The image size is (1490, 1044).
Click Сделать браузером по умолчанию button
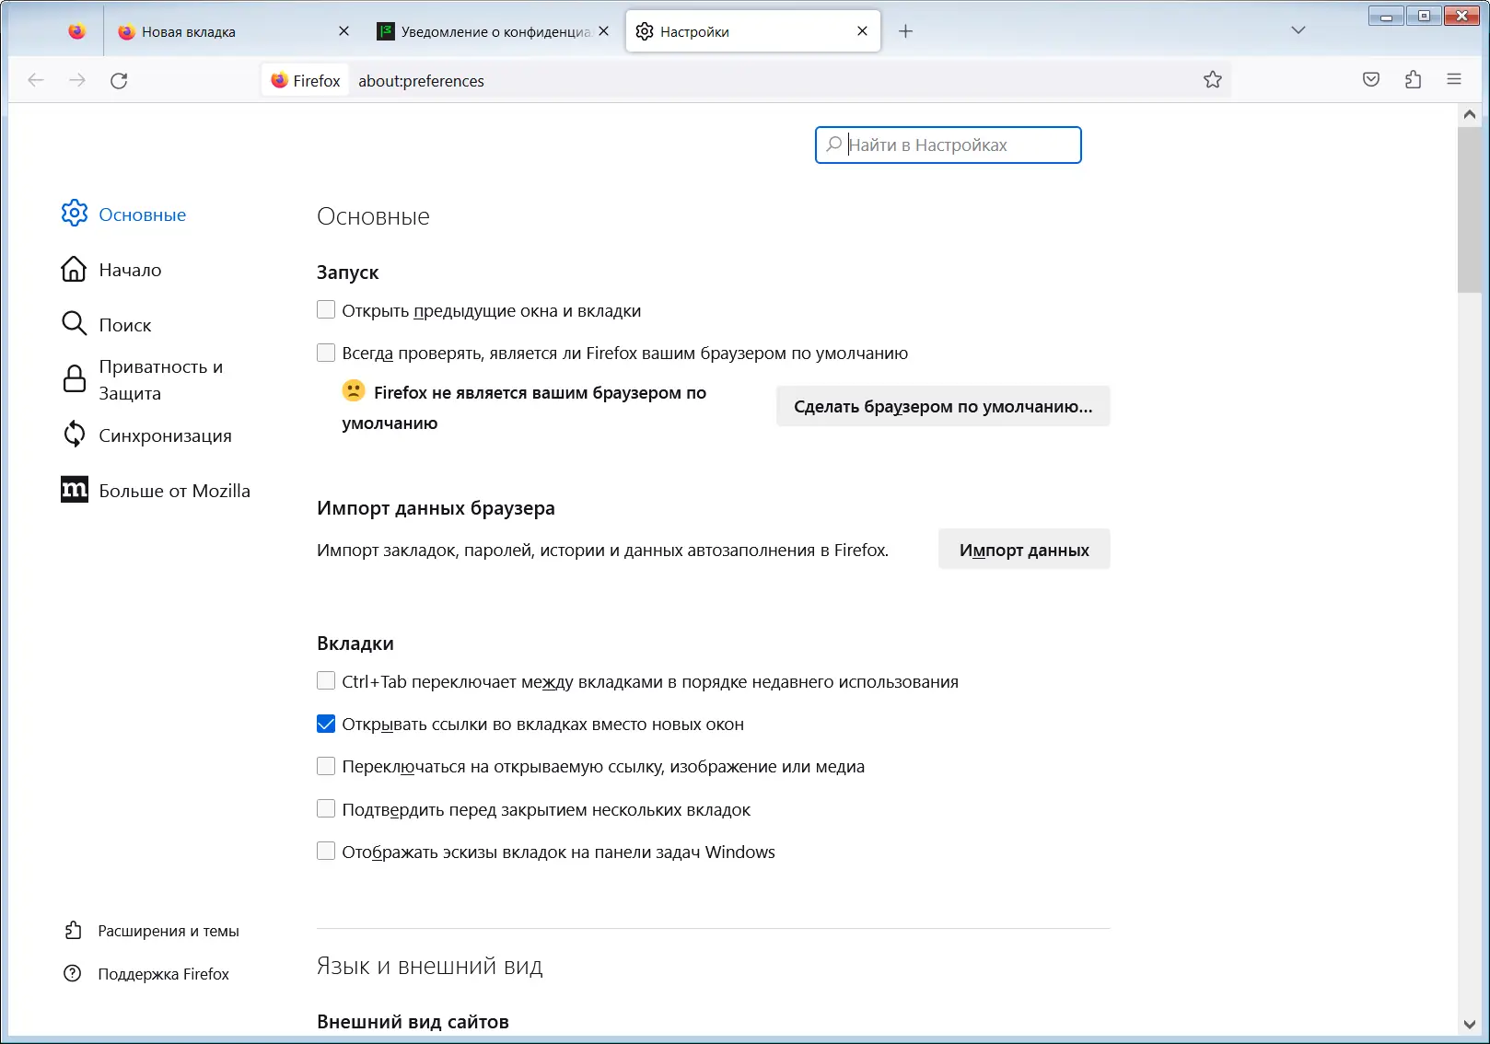point(942,406)
